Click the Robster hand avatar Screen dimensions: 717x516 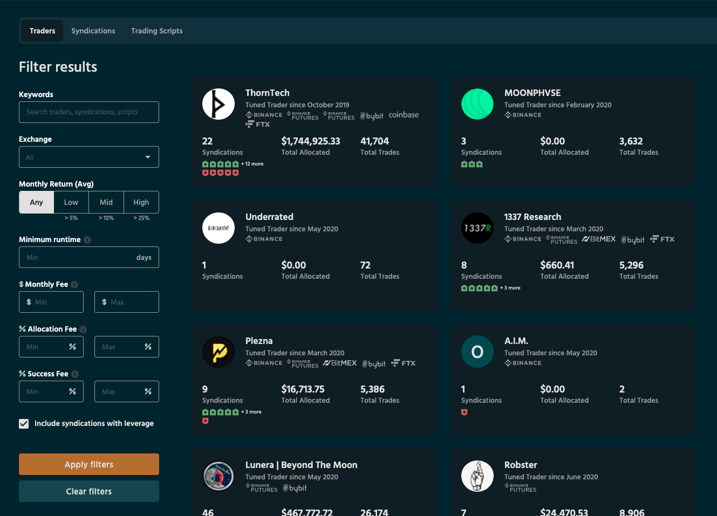477,476
